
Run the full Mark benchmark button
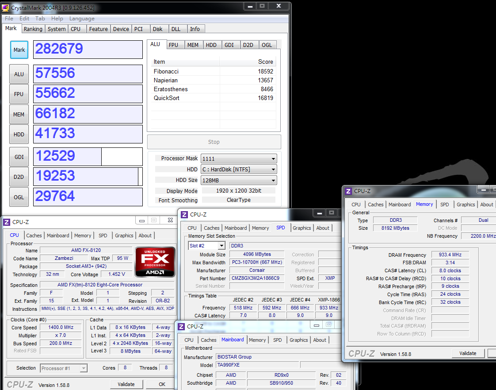[19, 50]
